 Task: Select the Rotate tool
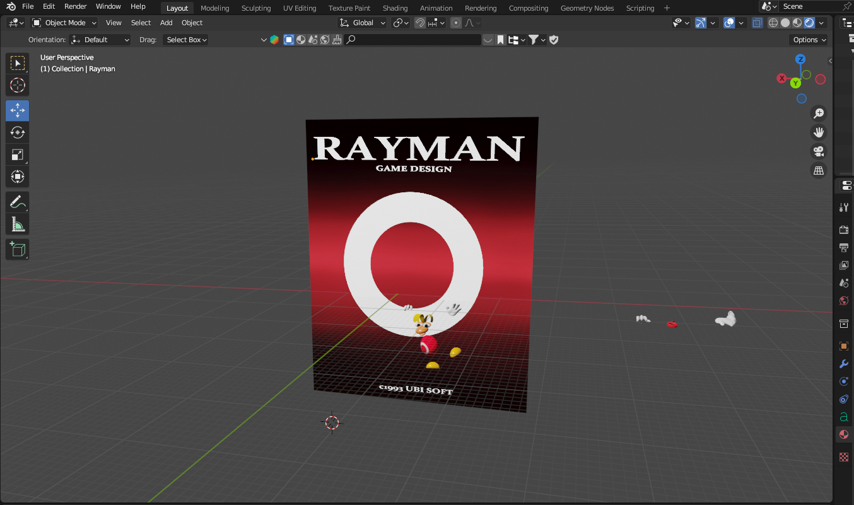18,132
